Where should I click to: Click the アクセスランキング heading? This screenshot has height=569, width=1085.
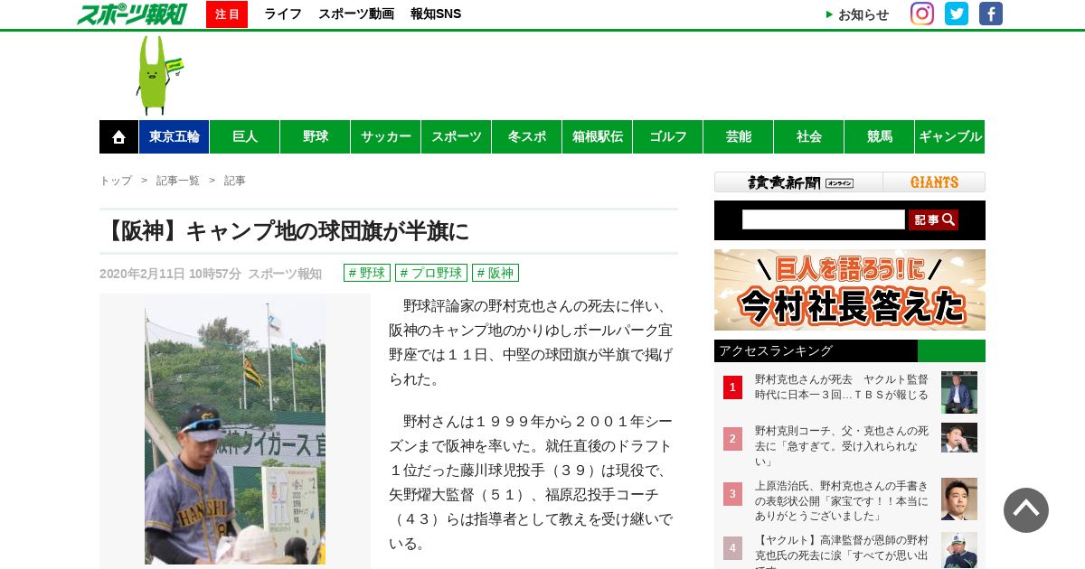point(776,350)
